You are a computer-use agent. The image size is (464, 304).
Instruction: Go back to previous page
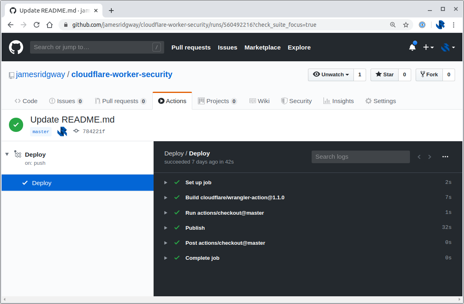pos(11,25)
